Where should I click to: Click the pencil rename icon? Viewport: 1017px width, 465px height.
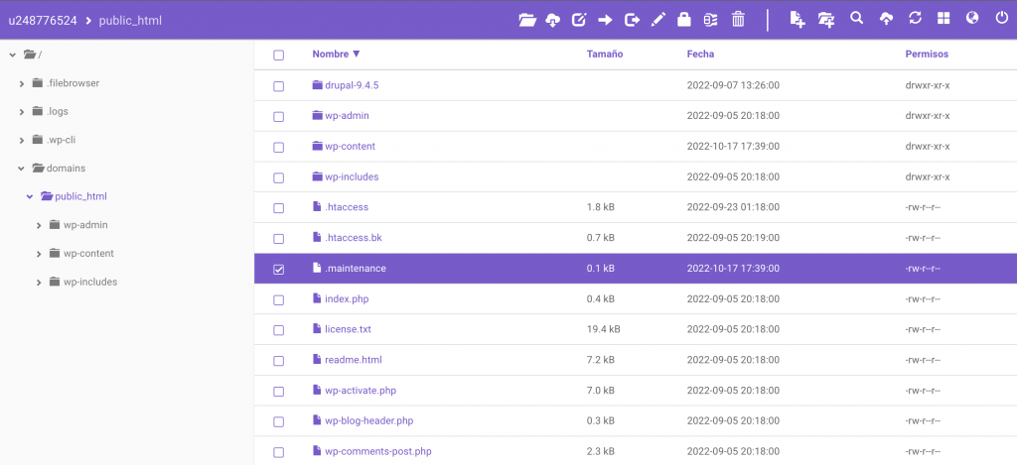click(657, 19)
